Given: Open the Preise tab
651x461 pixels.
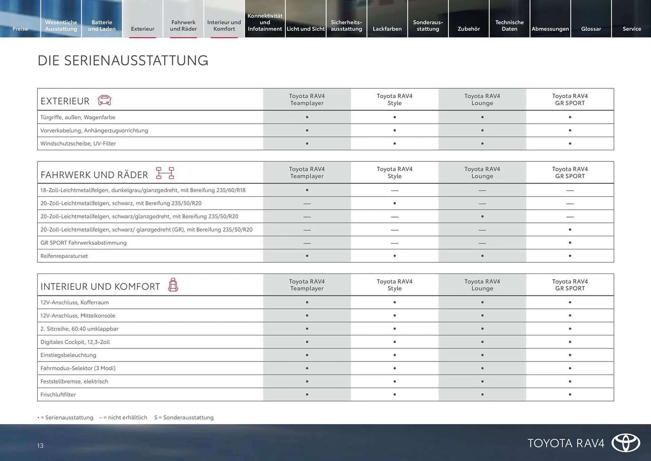Looking at the screenshot, I should pyautogui.click(x=20, y=29).
